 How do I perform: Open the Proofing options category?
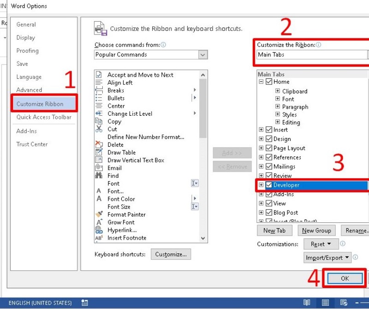[27, 51]
